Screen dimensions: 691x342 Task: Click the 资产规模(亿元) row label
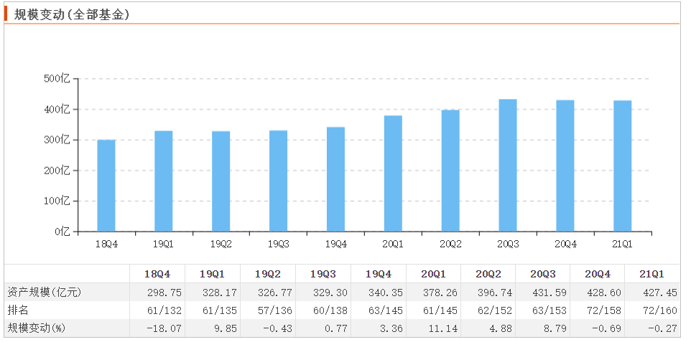pyautogui.click(x=45, y=293)
